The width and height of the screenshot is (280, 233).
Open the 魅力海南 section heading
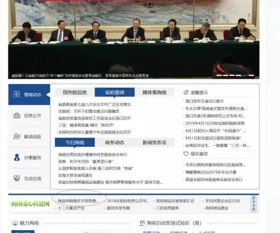[x=30, y=223]
